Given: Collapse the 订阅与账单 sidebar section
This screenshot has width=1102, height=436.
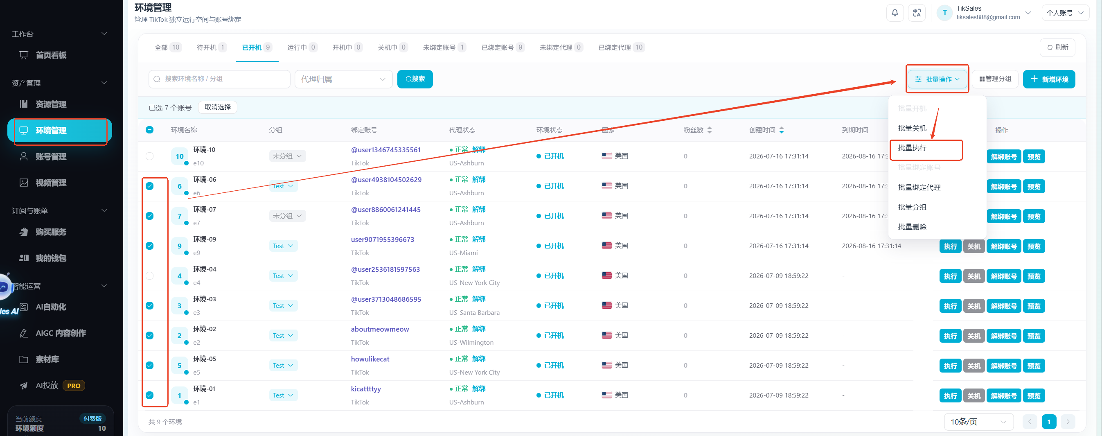Looking at the screenshot, I should (104, 210).
